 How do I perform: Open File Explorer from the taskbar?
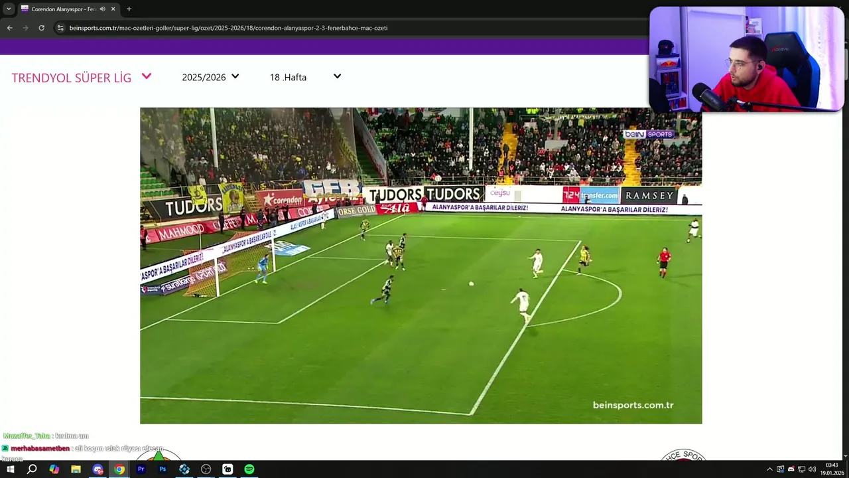[76, 469]
